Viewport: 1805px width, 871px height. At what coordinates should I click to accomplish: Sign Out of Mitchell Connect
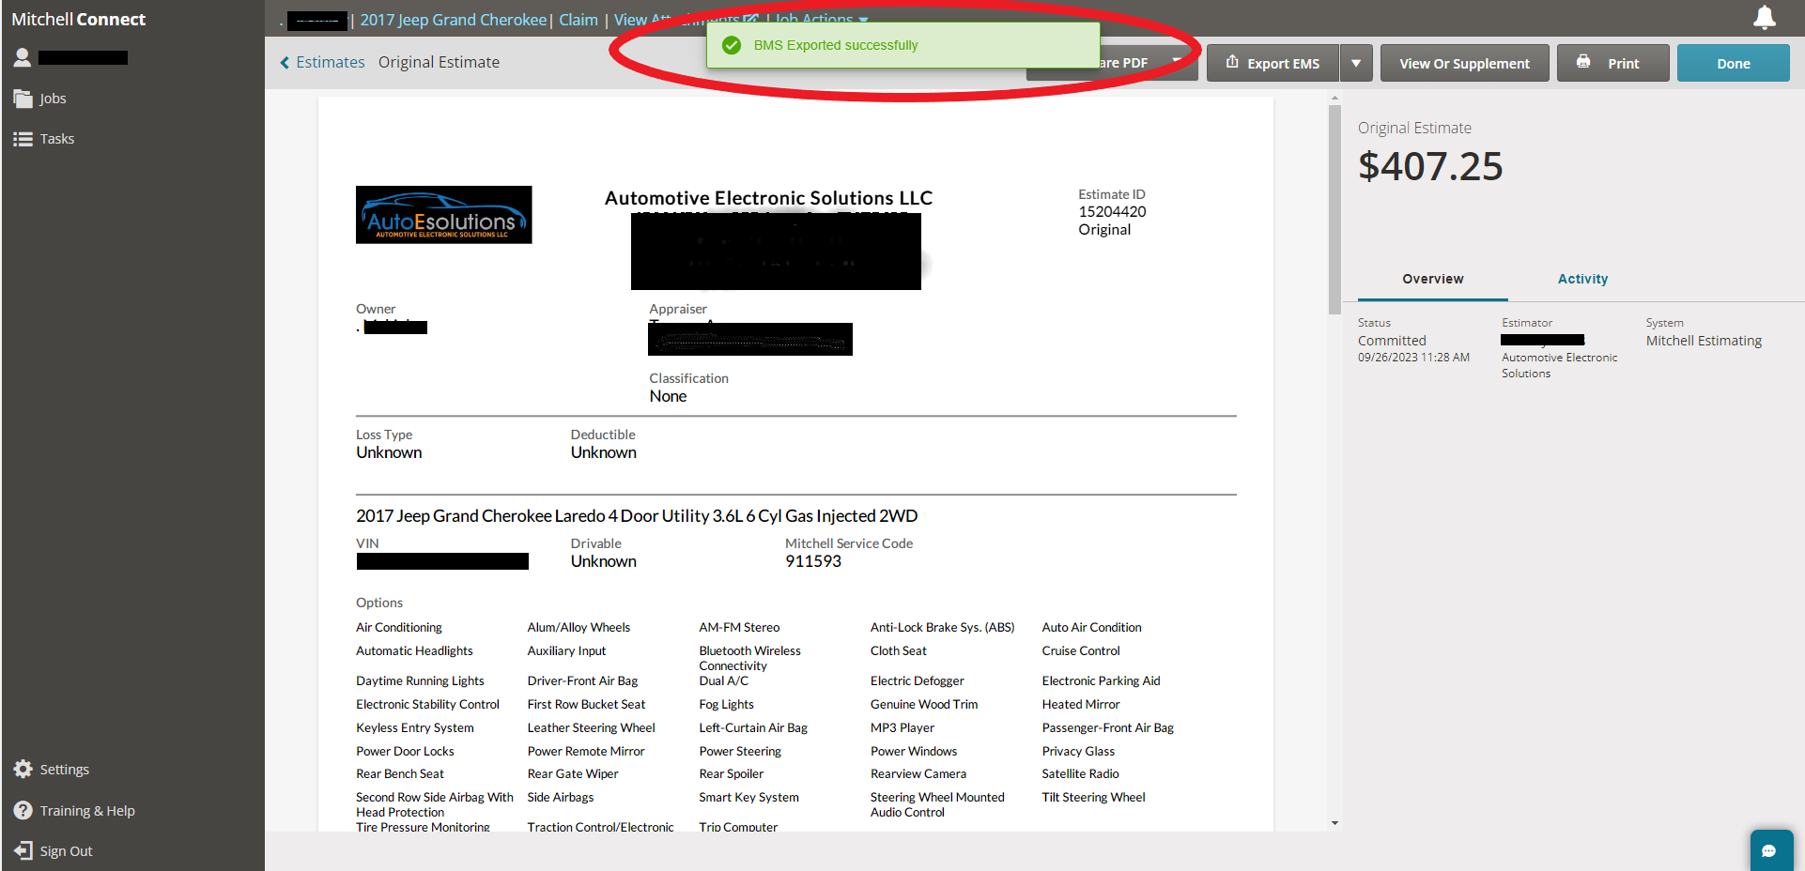click(54, 851)
